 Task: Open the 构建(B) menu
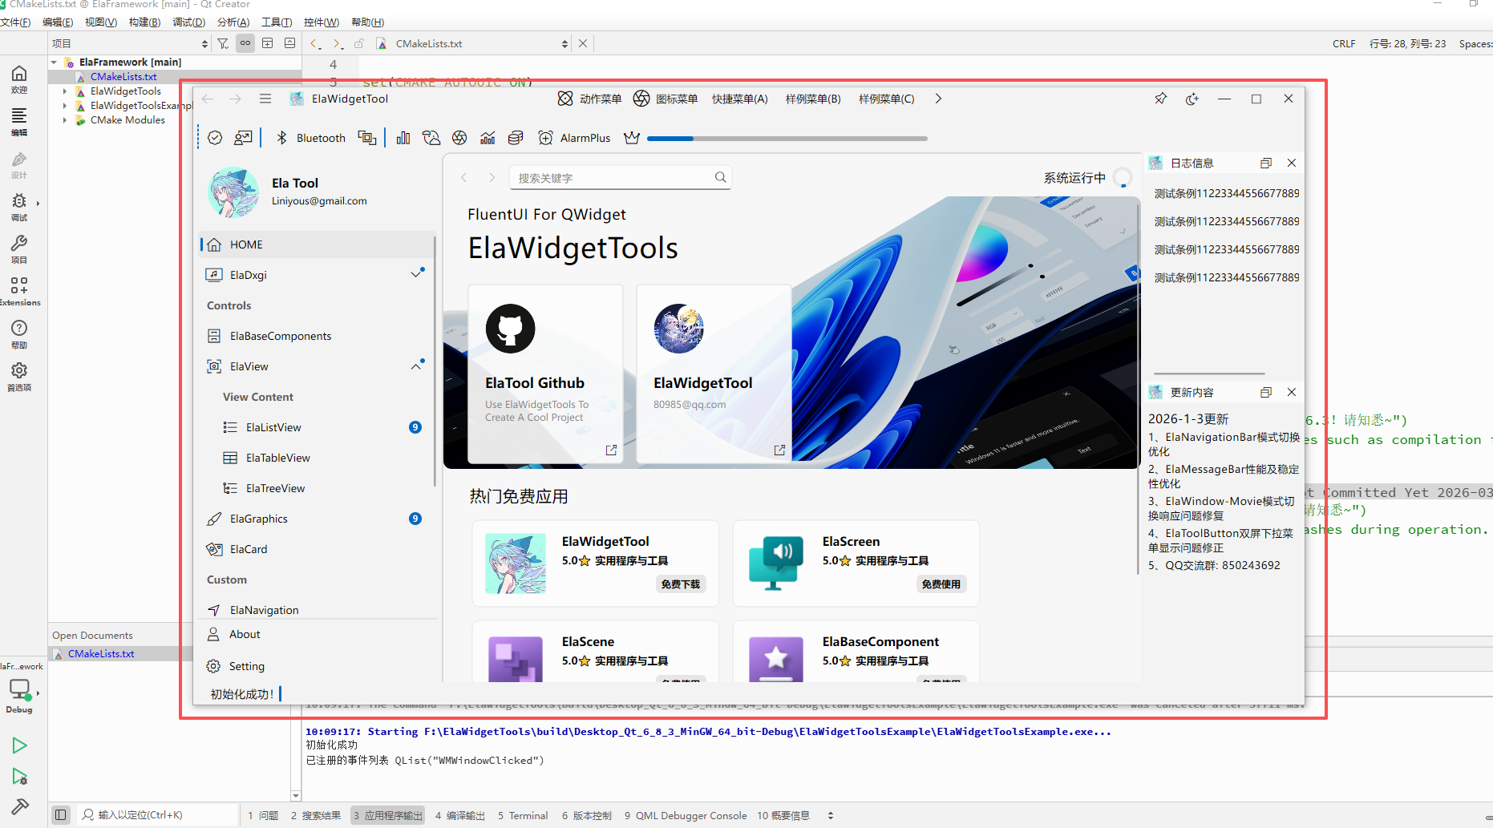[144, 22]
